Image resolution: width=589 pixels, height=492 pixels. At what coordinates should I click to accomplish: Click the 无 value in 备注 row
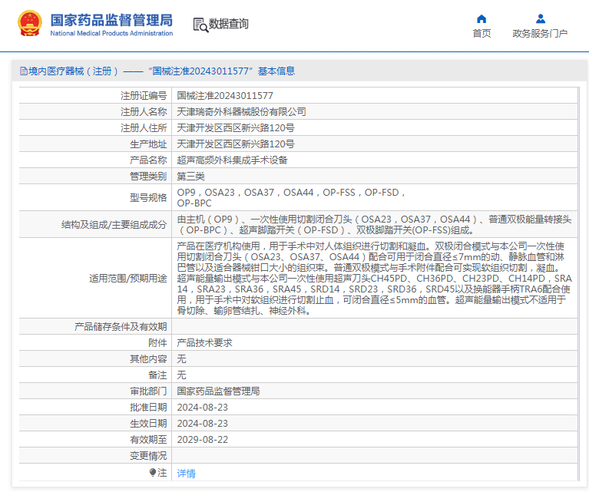(x=181, y=375)
